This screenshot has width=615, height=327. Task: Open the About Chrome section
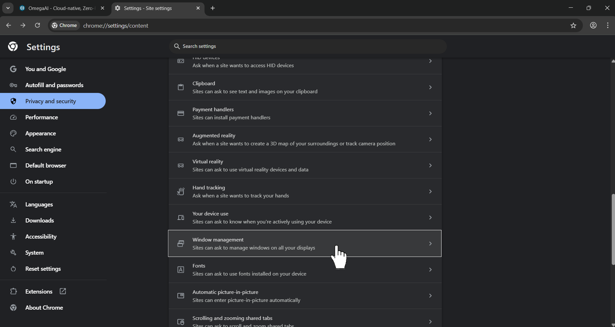coord(44,308)
